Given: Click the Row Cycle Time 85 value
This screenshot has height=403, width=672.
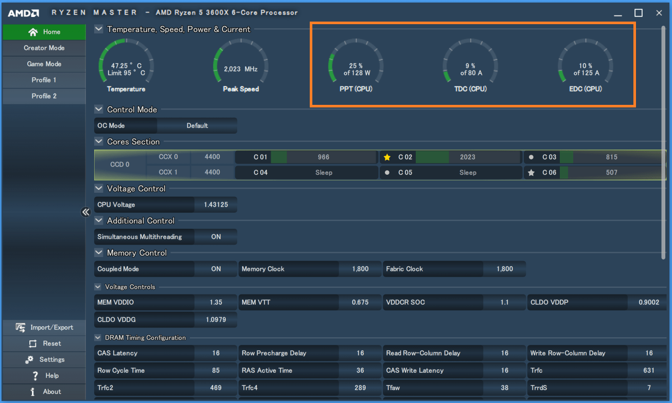Looking at the screenshot, I should [x=216, y=371].
